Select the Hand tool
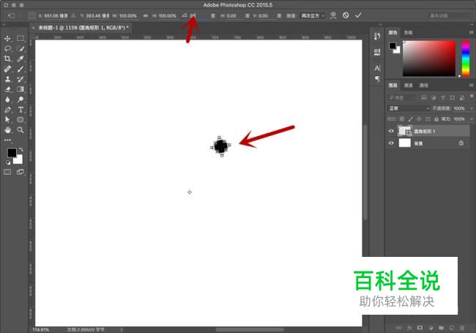476x333 pixels. click(7, 130)
